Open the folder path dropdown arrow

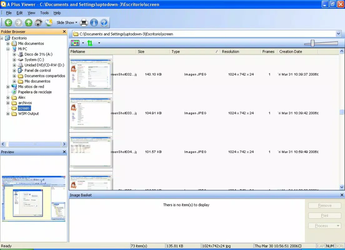[338, 34]
